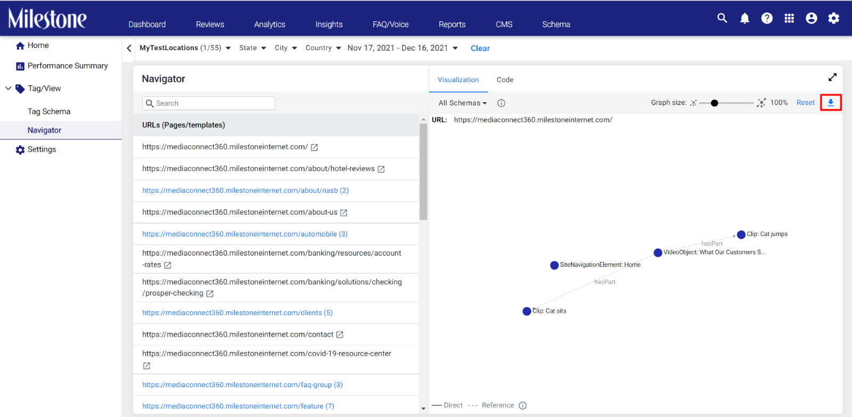Open the contact URL external link icon
This screenshot has height=417, width=852.
340,335
